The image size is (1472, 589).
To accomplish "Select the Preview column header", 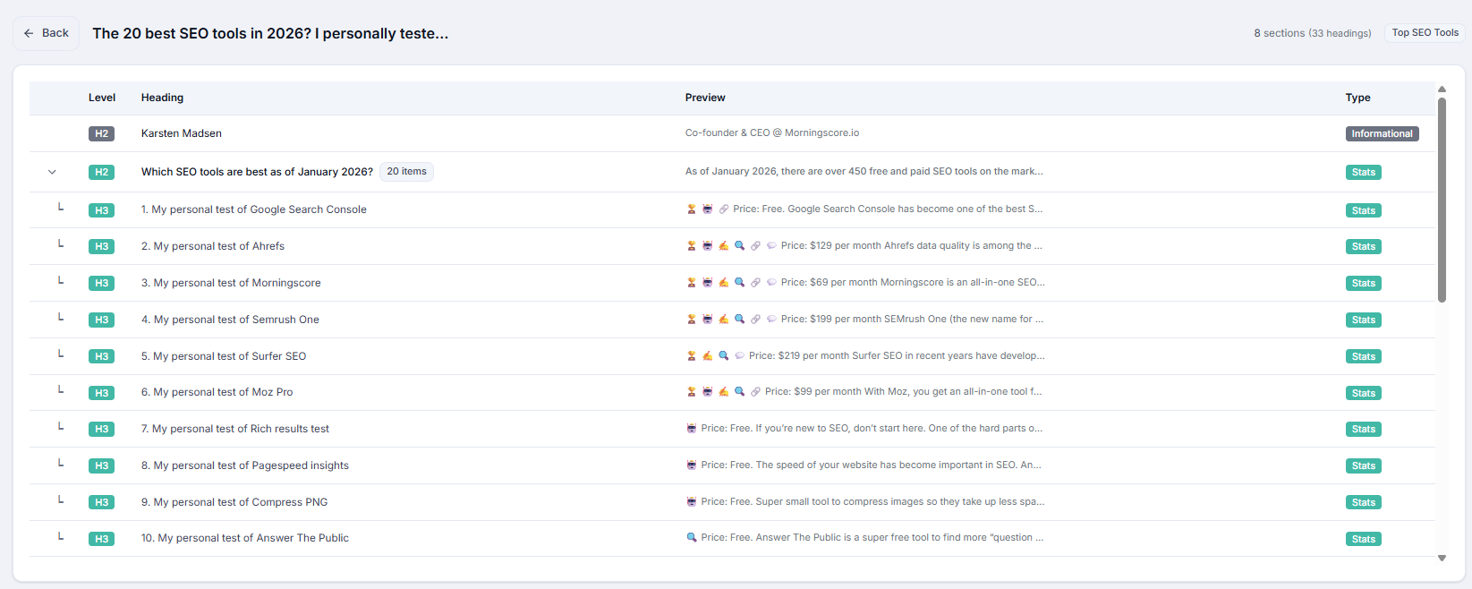I will pyautogui.click(x=705, y=98).
